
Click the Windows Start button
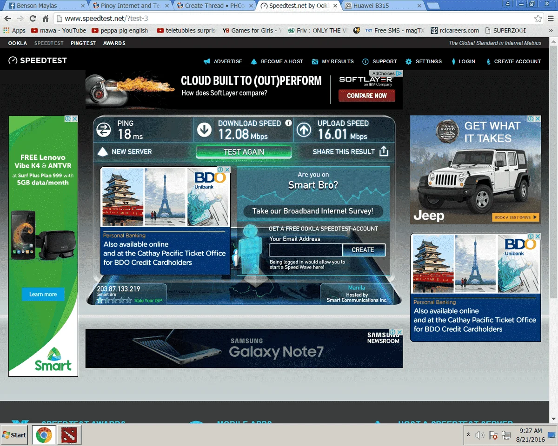click(14, 435)
